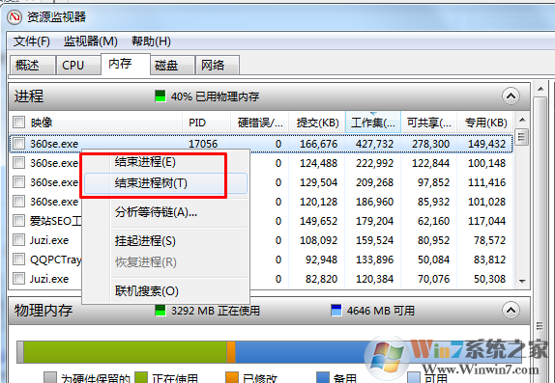
Task: Check the box for 爱站SEO process
Action: pyautogui.click(x=18, y=221)
